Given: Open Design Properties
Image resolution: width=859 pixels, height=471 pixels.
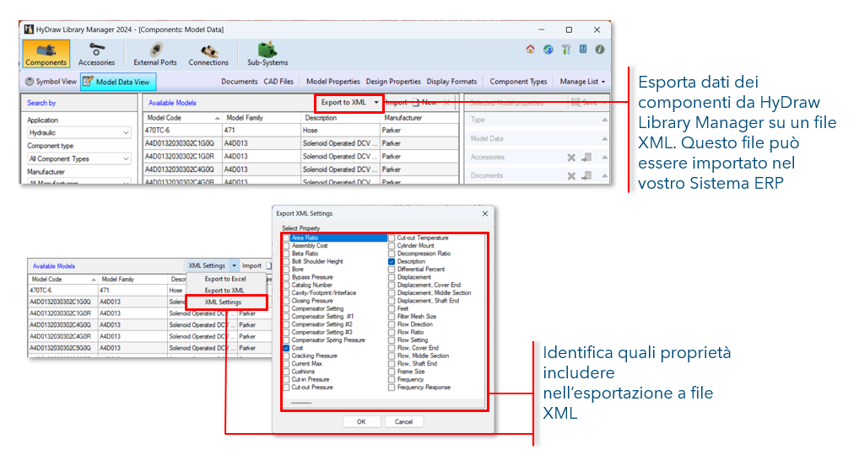Looking at the screenshot, I should click(393, 82).
